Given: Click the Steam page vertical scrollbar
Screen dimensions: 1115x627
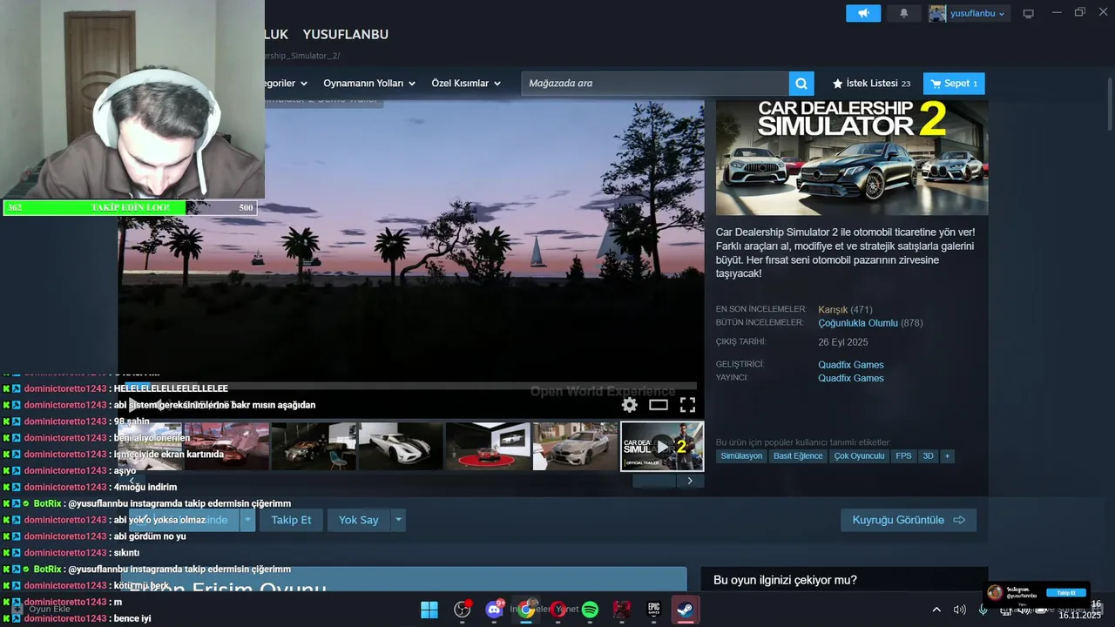Looking at the screenshot, I should point(1110,104).
